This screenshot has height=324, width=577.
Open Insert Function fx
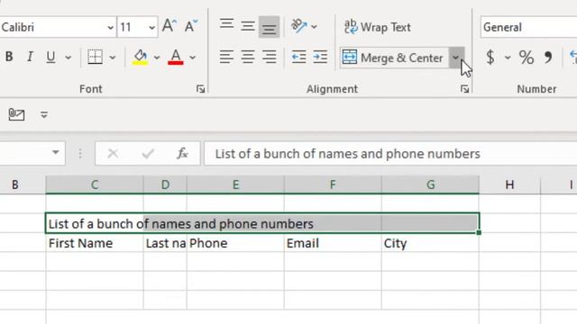tap(182, 154)
